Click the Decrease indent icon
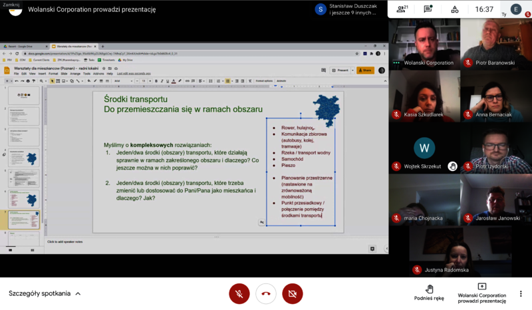This screenshot has width=532, height=310. [x=237, y=80]
